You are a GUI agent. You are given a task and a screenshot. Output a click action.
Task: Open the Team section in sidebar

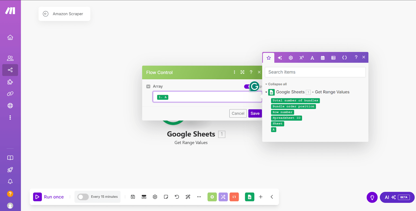pos(10,58)
